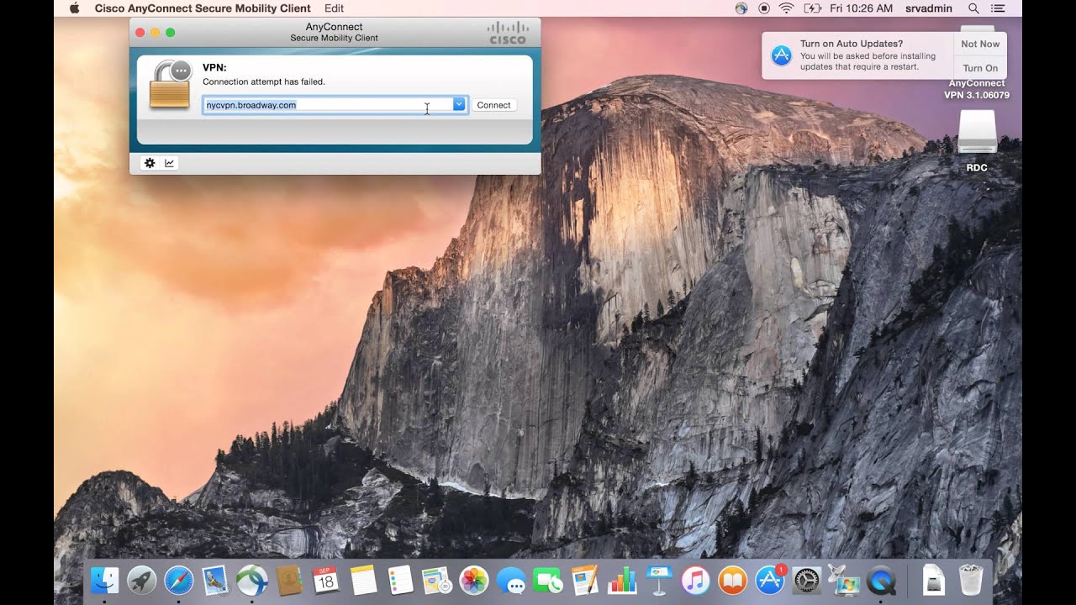The image size is (1076, 605).
Task: Open Calendar from the dock
Action: 326,580
